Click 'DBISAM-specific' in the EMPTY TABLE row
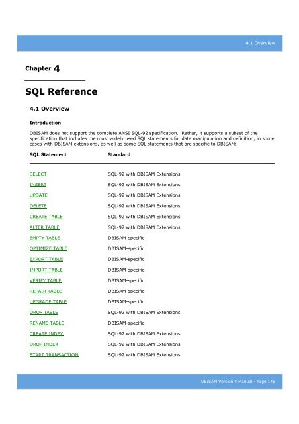Screen dimensions: 299x424 tap(126, 238)
